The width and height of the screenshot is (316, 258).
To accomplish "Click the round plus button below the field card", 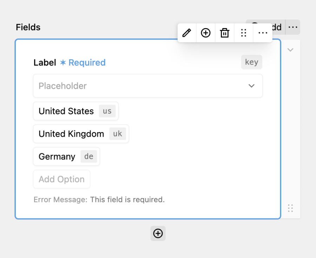I will point(158,233).
